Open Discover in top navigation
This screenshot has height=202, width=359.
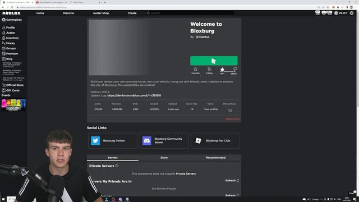[x=68, y=13]
